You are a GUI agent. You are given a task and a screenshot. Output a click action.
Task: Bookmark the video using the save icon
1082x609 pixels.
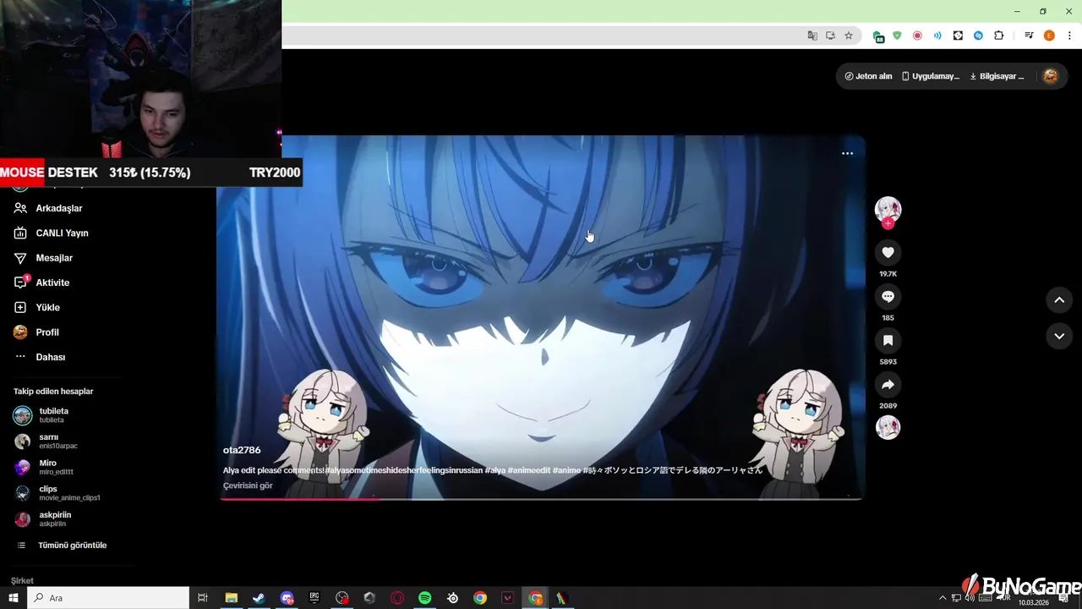tap(888, 341)
